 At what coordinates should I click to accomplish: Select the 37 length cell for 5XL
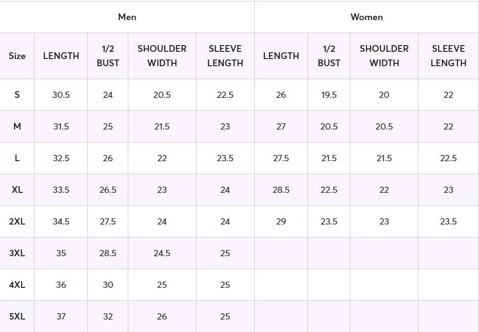[61, 317]
